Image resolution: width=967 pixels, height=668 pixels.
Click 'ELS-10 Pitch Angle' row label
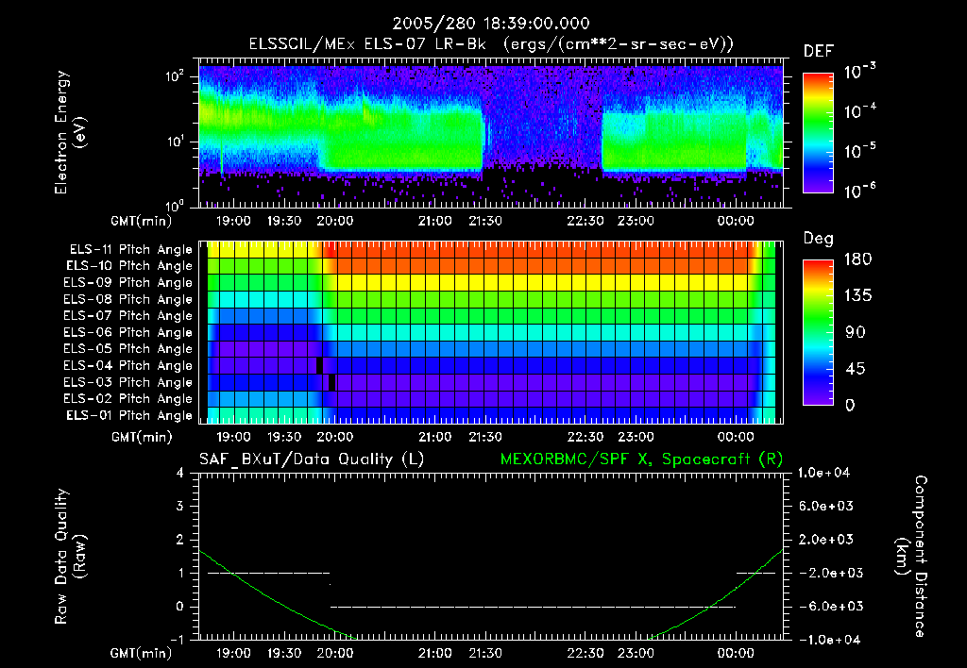point(129,266)
